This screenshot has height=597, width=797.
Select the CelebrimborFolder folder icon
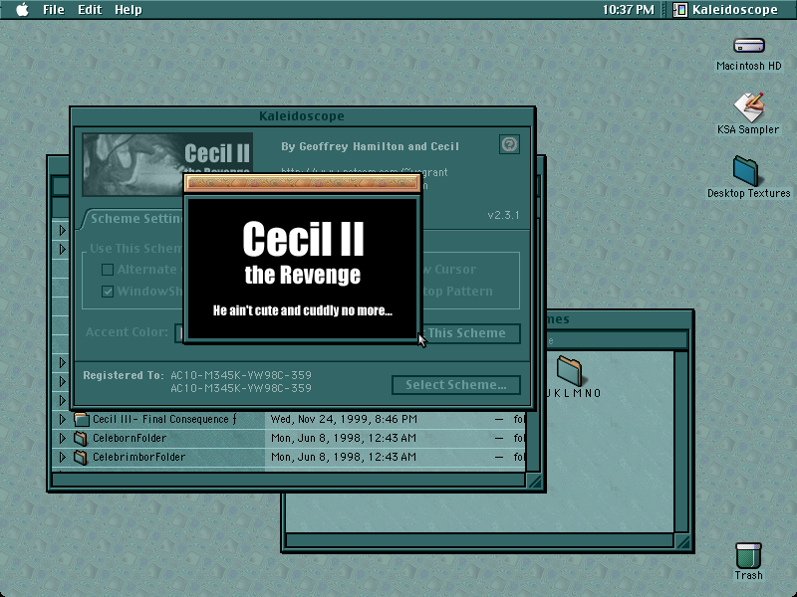coord(81,457)
